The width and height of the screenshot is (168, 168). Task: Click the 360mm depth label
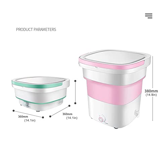pos(68,114)
